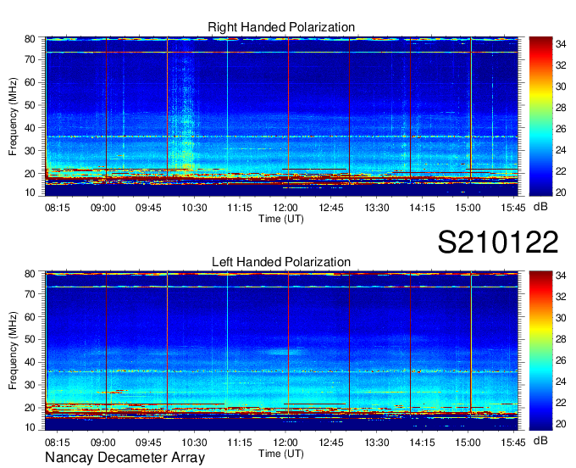This screenshot has width=576, height=468.
Task: Click the 12:45 tick under Right Handed plot
Action: click(x=331, y=208)
